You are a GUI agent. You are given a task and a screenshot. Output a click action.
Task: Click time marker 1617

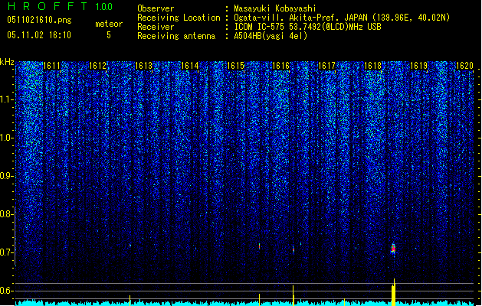326,66
